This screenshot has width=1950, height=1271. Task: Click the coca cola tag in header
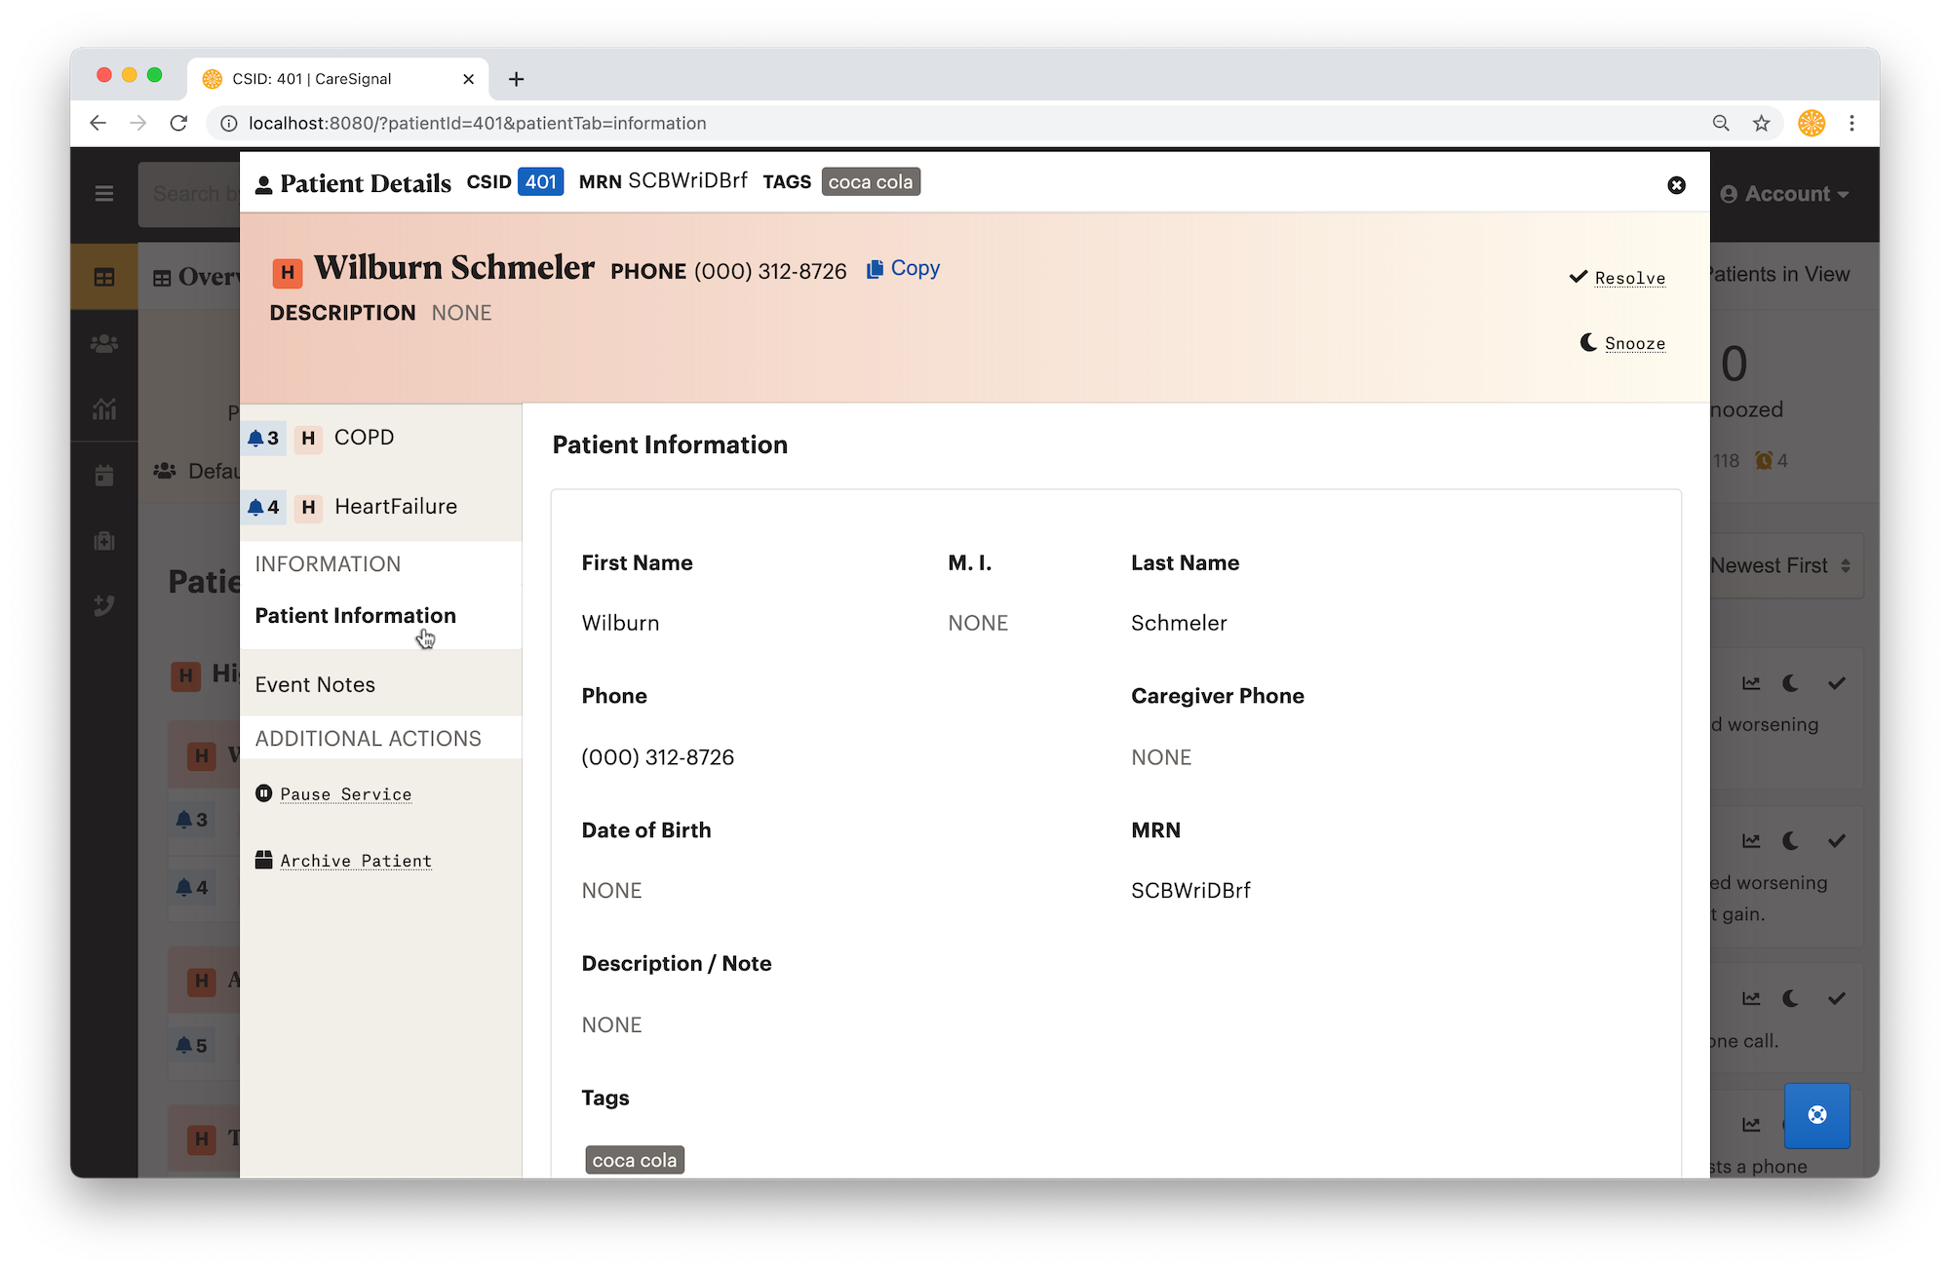871,182
